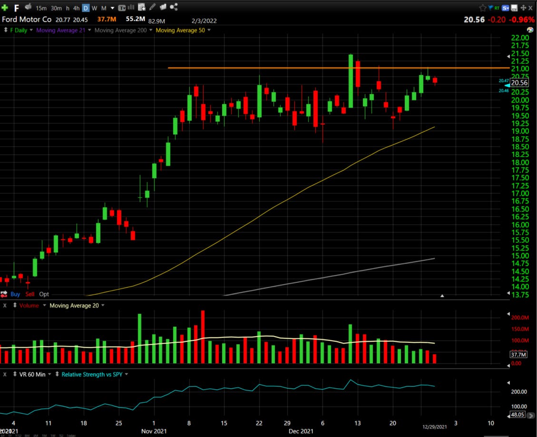Select the 4h timeframe
537x437 pixels.
point(76,8)
